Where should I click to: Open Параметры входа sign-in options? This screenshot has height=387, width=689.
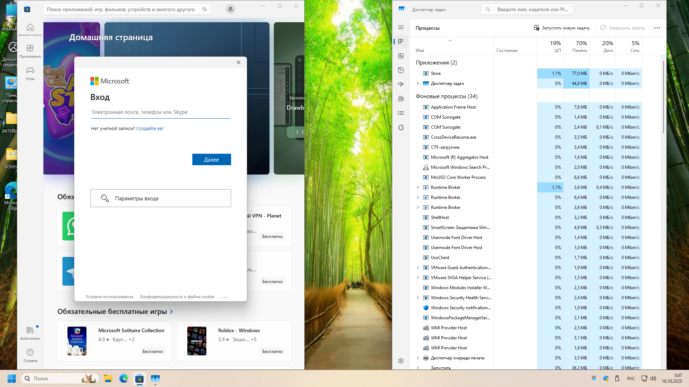click(x=160, y=198)
